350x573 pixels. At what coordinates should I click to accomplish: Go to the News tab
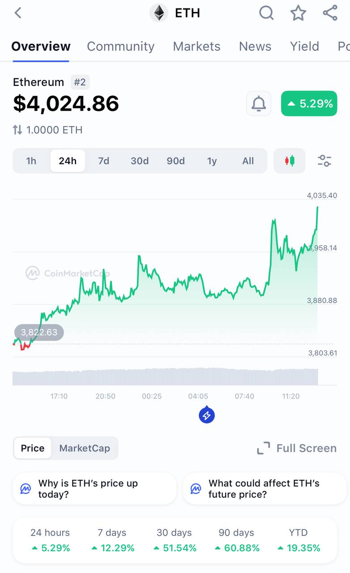point(255,46)
